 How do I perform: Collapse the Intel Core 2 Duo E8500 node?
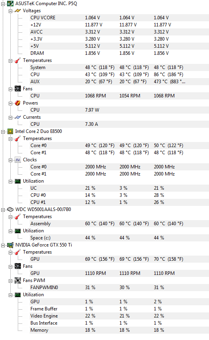point(3,132)
